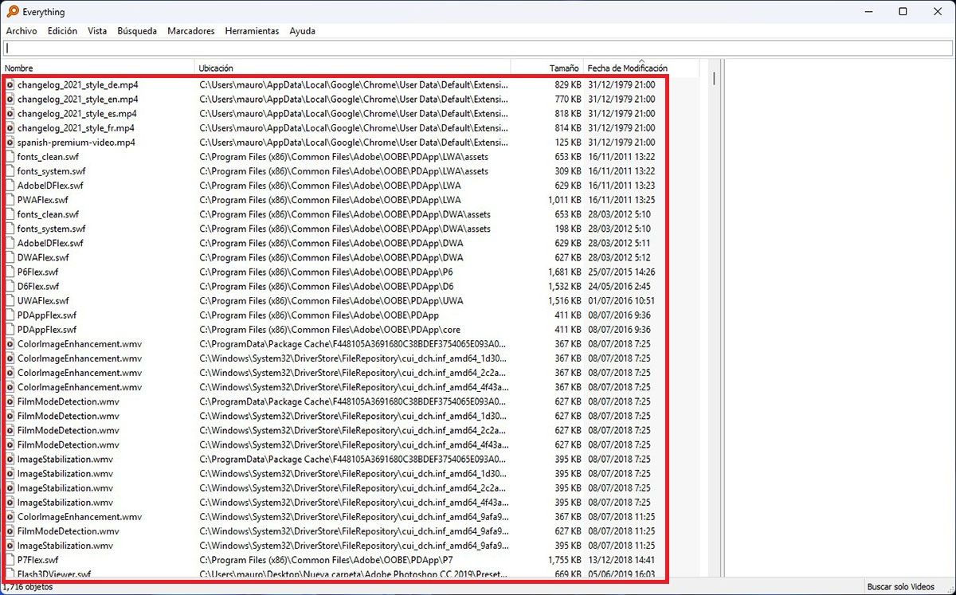Sort by the Ubicación column header
Viewport: 956px width, 595px height.
click(x=353, y=68)
